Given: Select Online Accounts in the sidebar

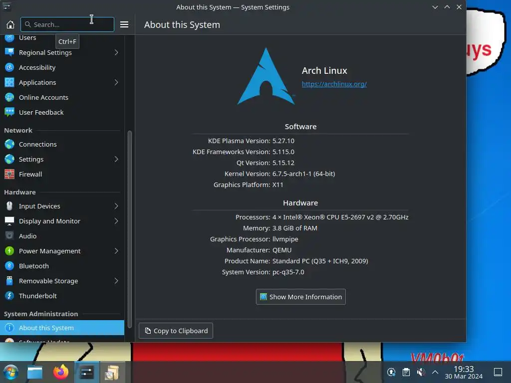Looking at the screenshot, I should pos(62,97).
